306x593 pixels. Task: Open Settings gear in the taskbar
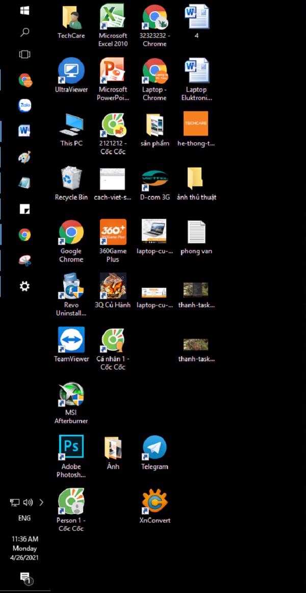24,287
